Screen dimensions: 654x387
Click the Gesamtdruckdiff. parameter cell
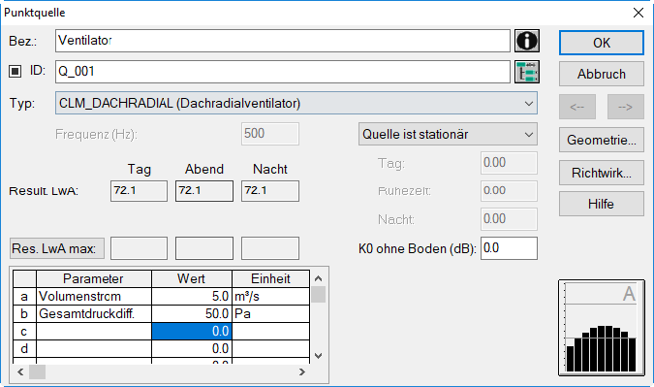pyautogui.click(x=94, y=314)
